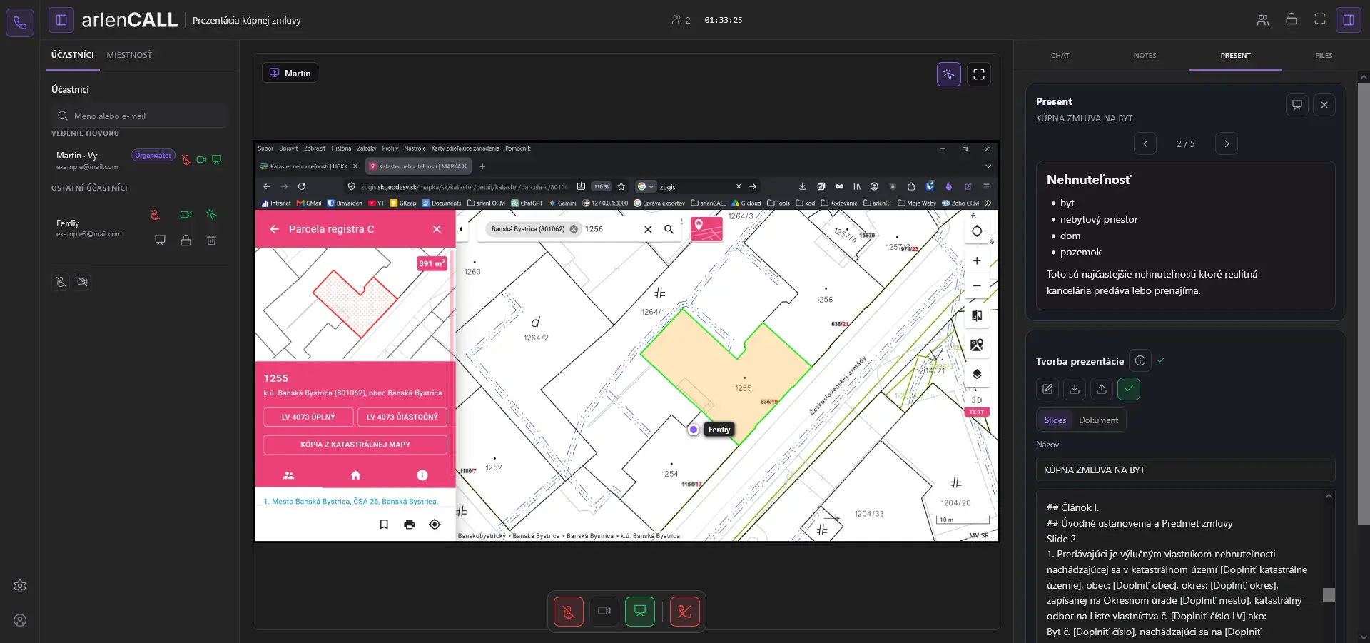Toggle Ferdiy's camera icon
Screen dimensions: 1370x643
click(186, 215)
